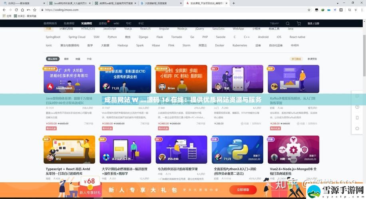Filter courses by 算法与数据结构
The image size is (366, 199).
(70, 45)
